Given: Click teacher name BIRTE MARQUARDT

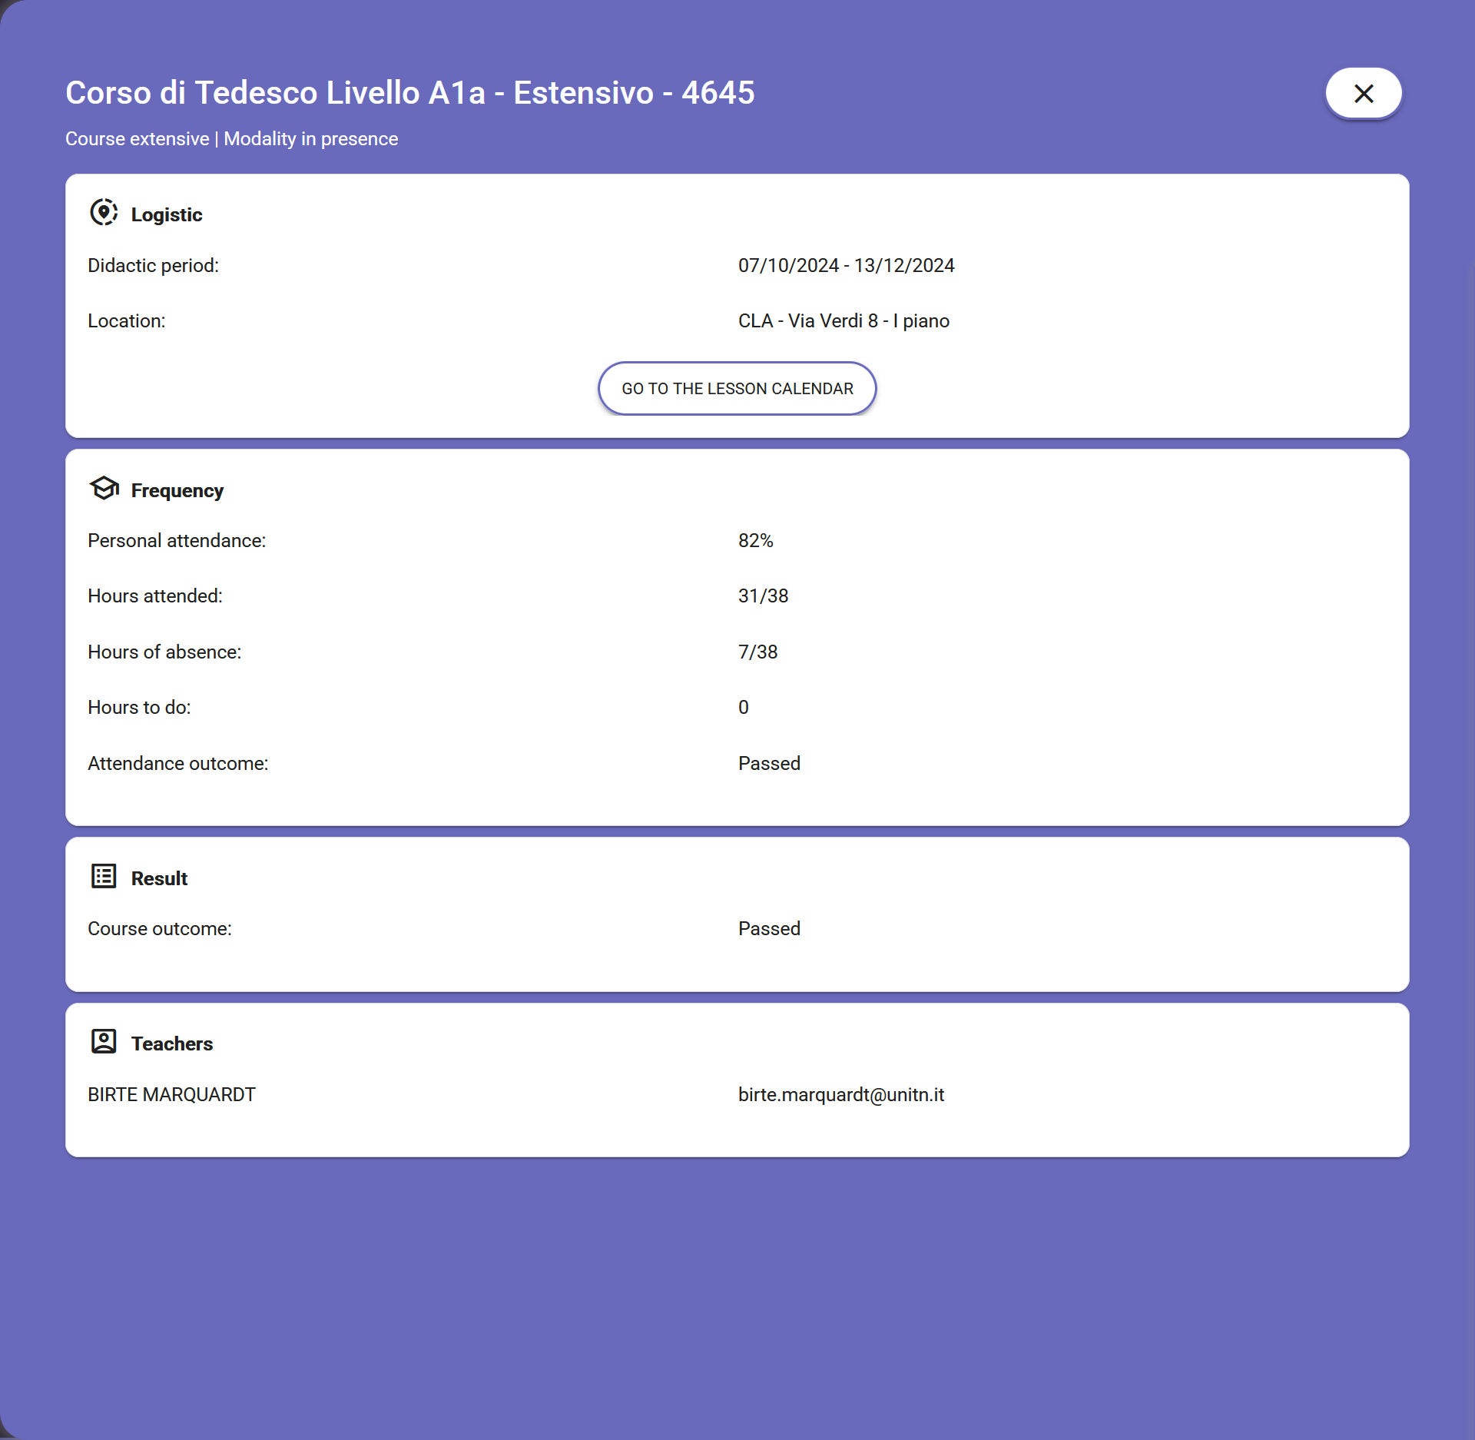Looking at the screenshot, I should coord(171,1094).
